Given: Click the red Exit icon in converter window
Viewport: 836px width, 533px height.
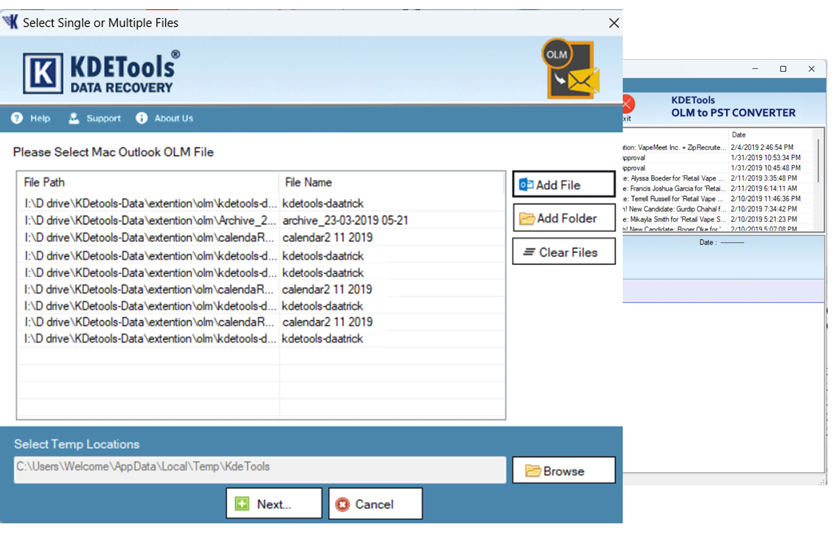Looking at the screenshot, I should (628, 104).
